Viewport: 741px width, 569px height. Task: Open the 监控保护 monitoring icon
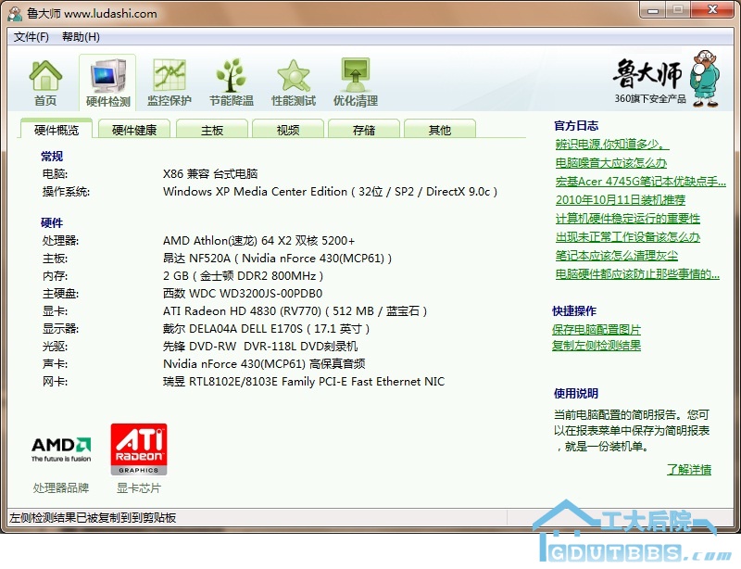click(x=169, y=82)
